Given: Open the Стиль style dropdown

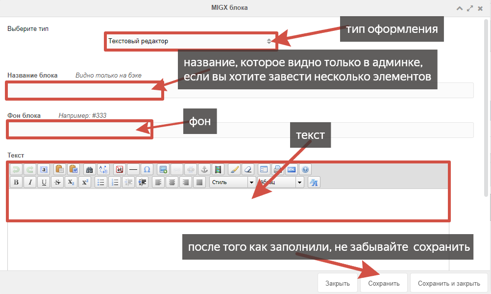Looking at the screenshot, I should coord(233,182).
